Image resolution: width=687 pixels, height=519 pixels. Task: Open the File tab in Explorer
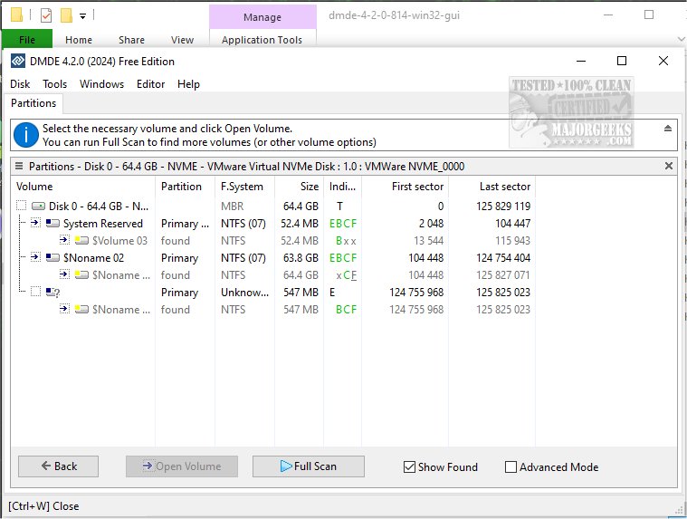tap(27, 40)
